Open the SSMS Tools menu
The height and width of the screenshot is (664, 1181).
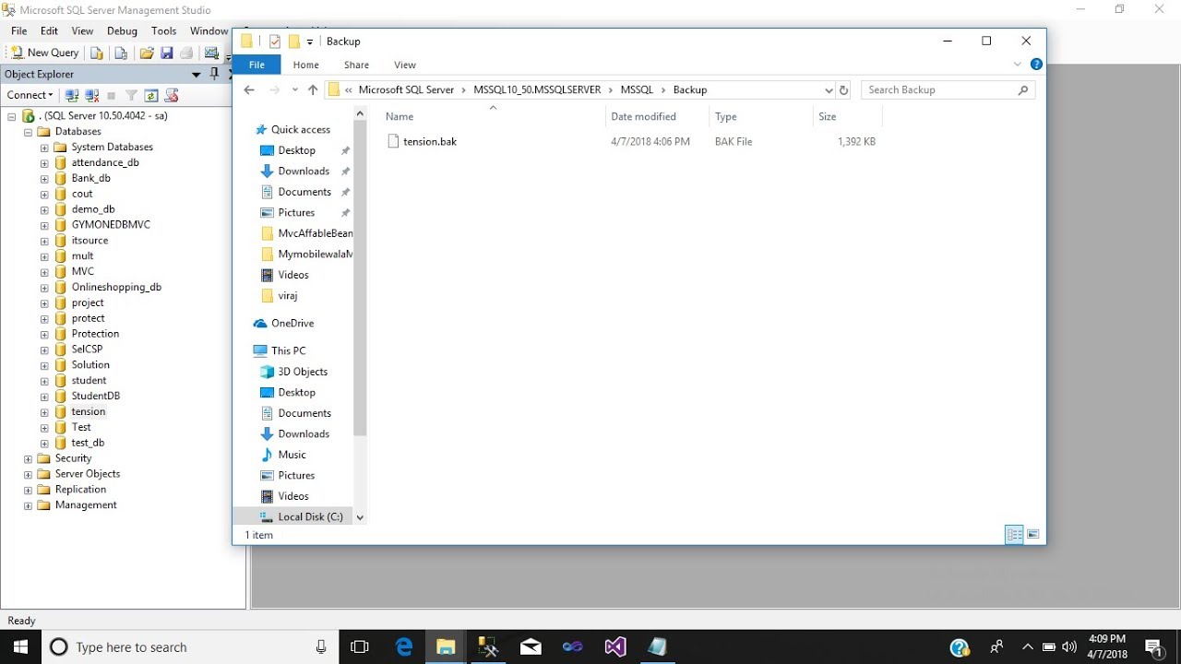pyautogui.click(x=163, y=30)
